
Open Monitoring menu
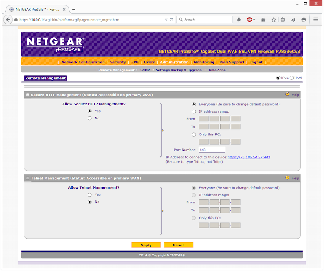[x=204, y=62]
